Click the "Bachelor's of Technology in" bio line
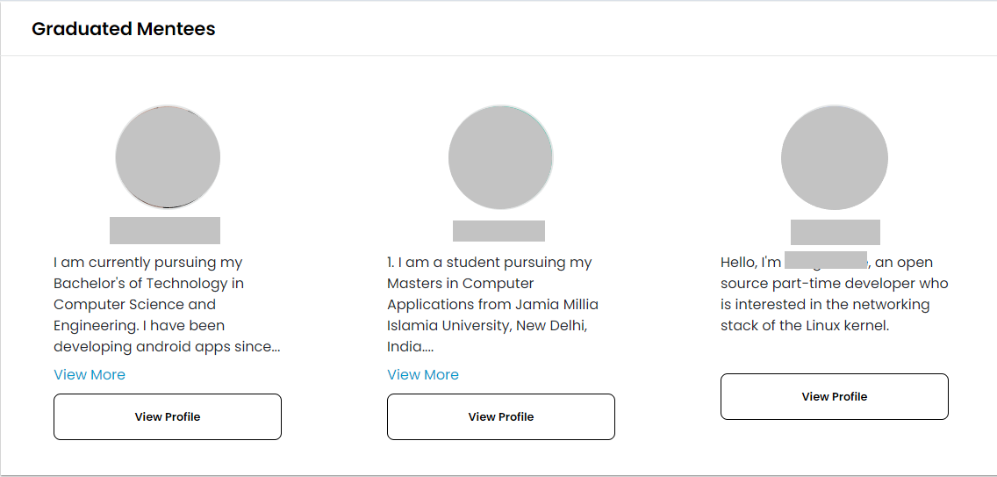The image size is (997, 477). 148,283
